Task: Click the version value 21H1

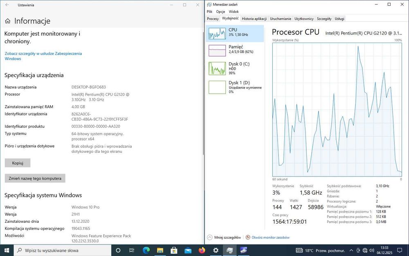Action: point(76,214)
